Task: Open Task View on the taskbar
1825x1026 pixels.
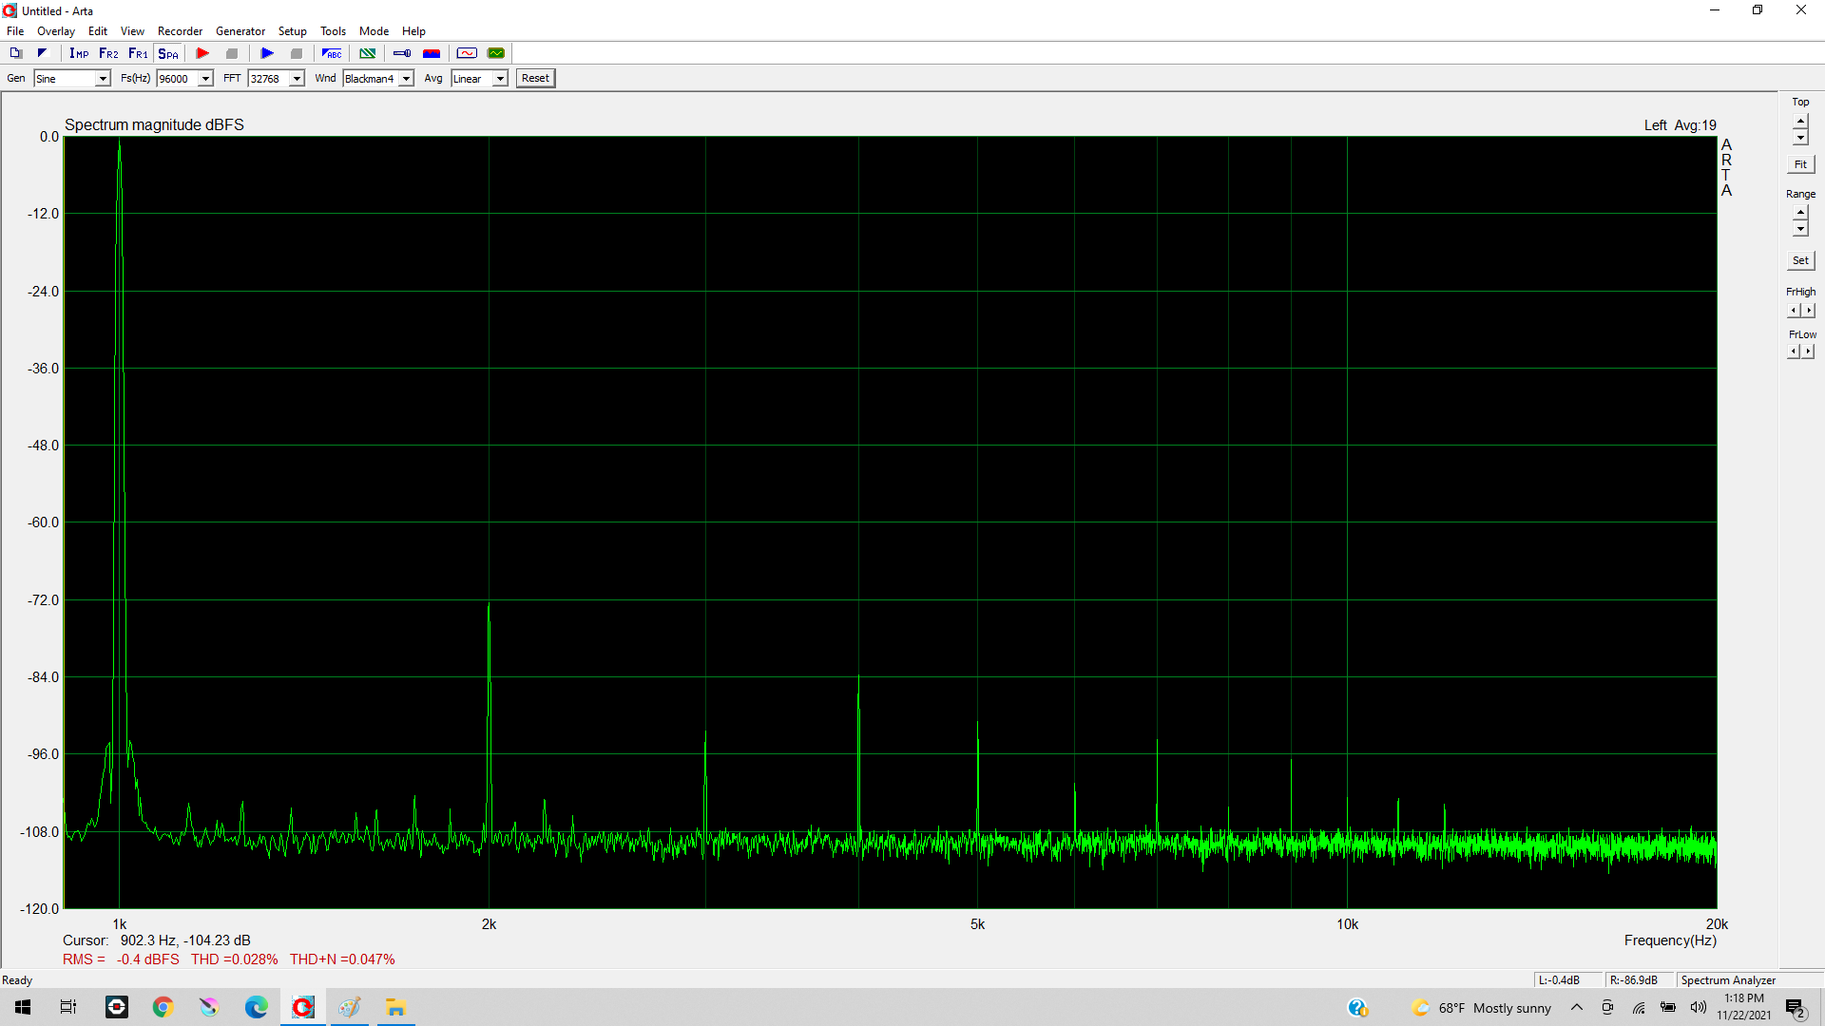Action: (x=68, y=1007)
